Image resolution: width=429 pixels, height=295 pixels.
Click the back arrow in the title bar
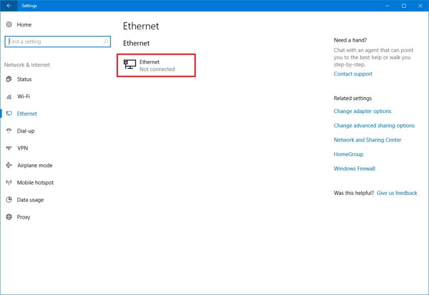(x=9, y=6)
